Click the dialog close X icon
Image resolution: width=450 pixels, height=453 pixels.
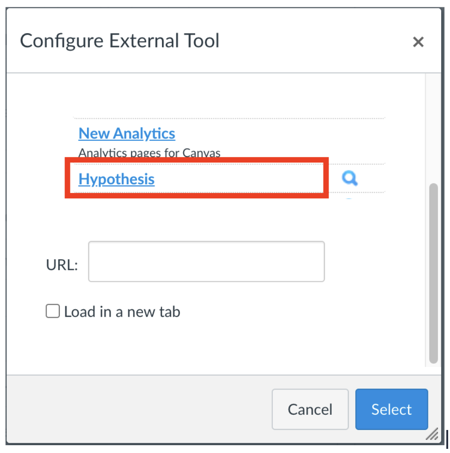[x=418, y=42]
